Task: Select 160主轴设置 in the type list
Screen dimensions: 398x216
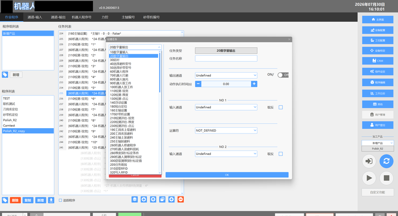Action: click(x=133, y=110)
